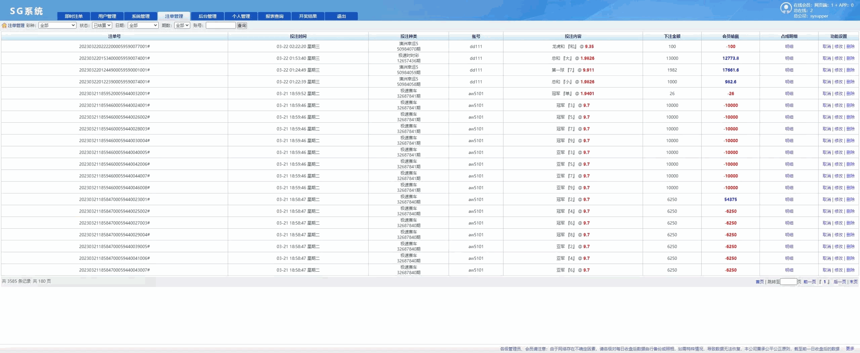Screen dimensions: 860x353
Task: Click the user avatar icon in header
Action: click(785, 8)
